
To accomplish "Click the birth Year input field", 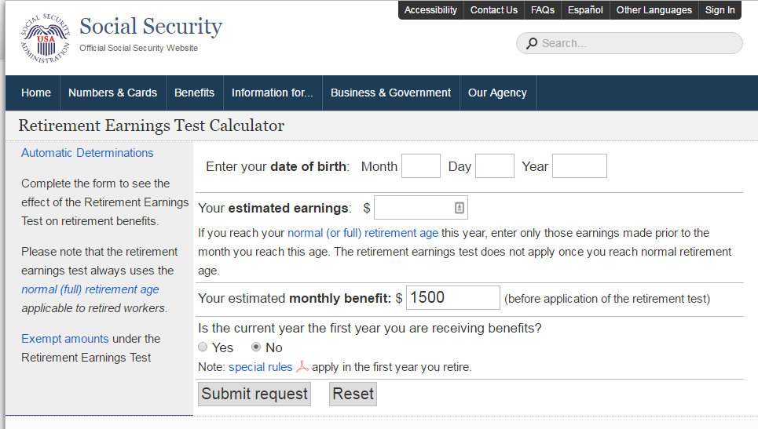I will 579,166.
